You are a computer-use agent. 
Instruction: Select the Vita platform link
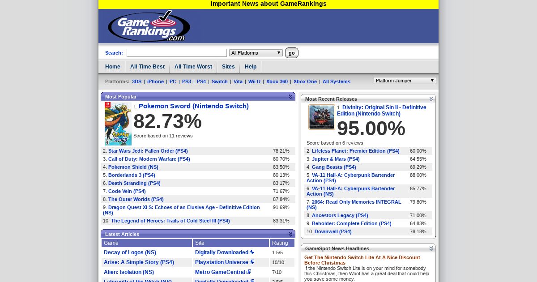(x=238, y=81)
